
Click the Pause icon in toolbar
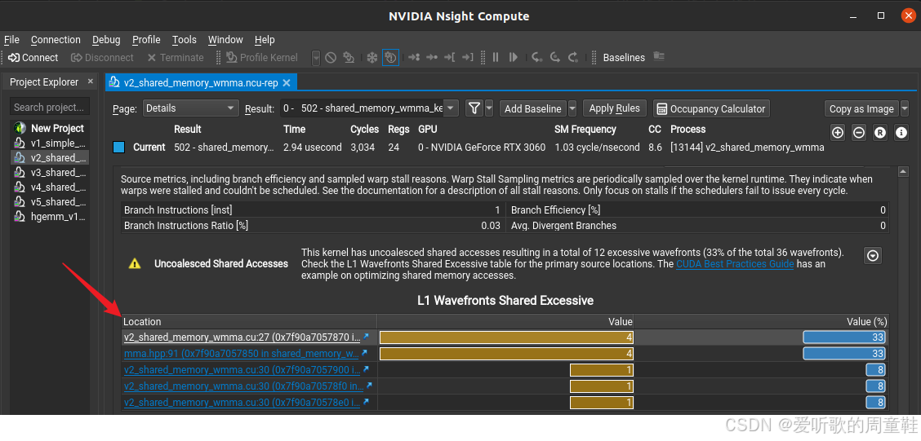[x=496, y=58]
